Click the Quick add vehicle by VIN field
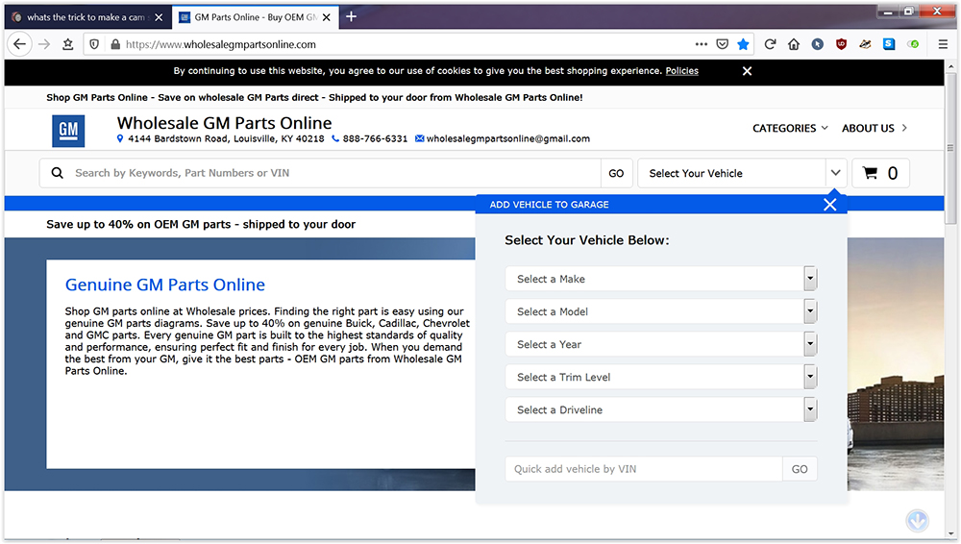This screenshot has width=961, height=544. (644, 469)
